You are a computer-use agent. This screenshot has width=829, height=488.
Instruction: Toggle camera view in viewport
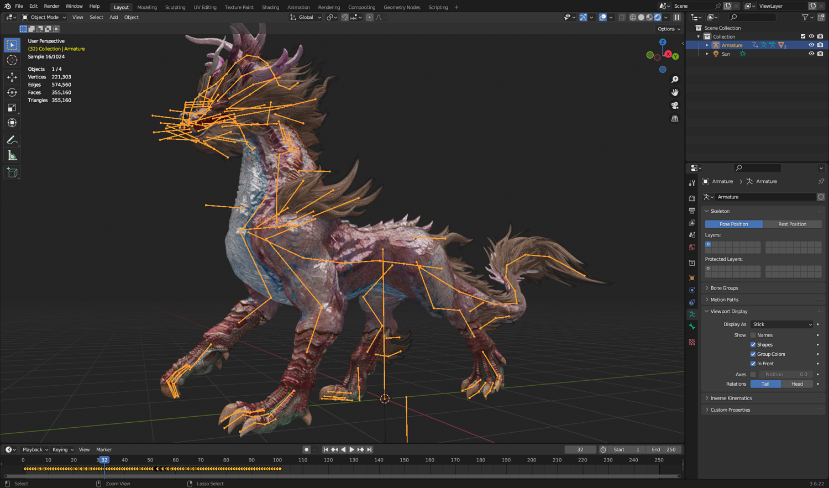(675, 106)
